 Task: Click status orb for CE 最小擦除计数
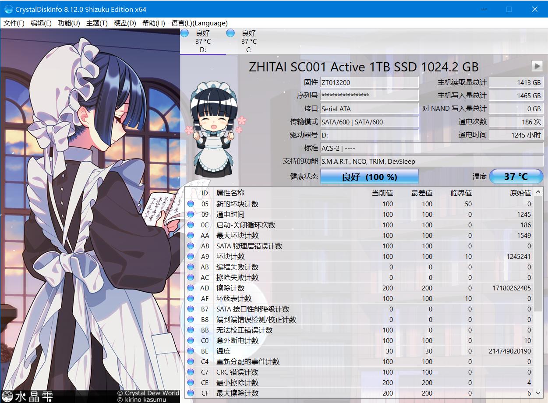(191, 382)
